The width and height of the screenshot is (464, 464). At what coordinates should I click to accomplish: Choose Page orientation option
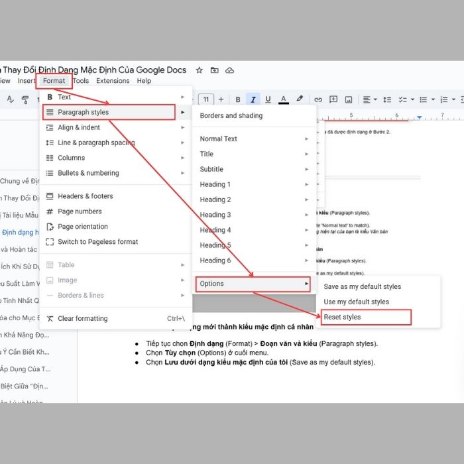coord(116,227)
